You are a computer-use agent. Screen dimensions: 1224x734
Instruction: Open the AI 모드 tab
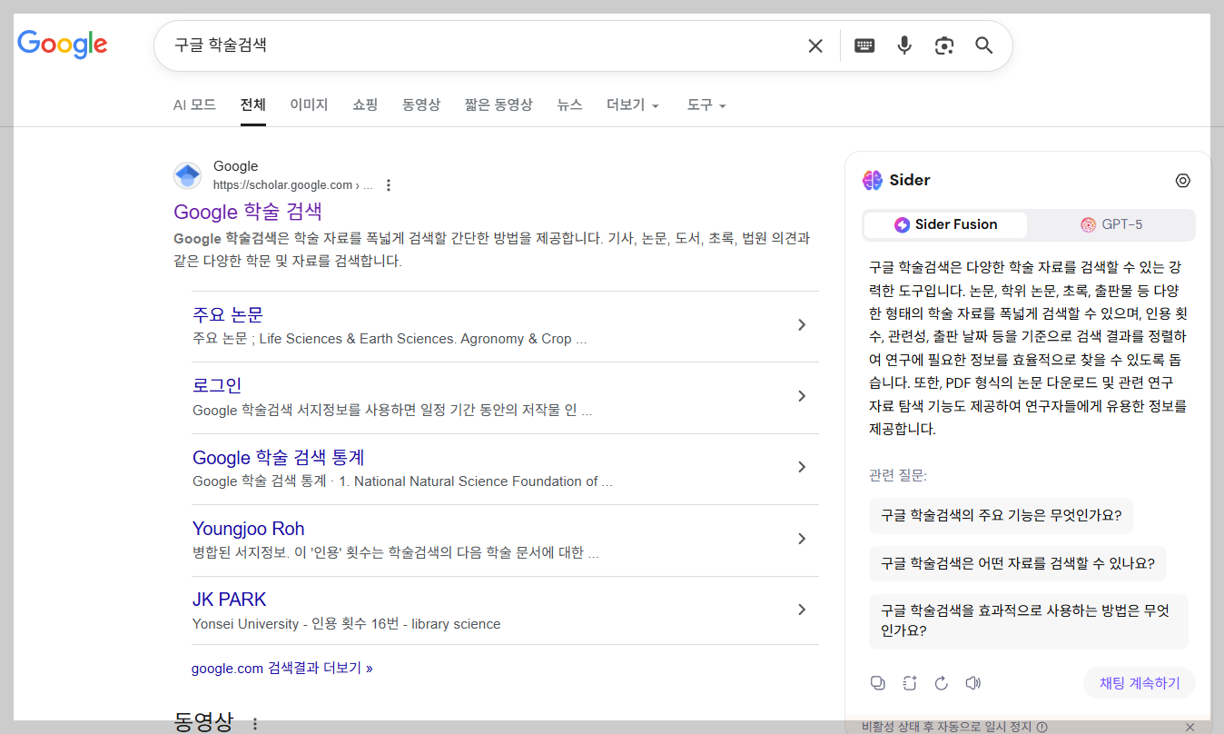(194, 104)
